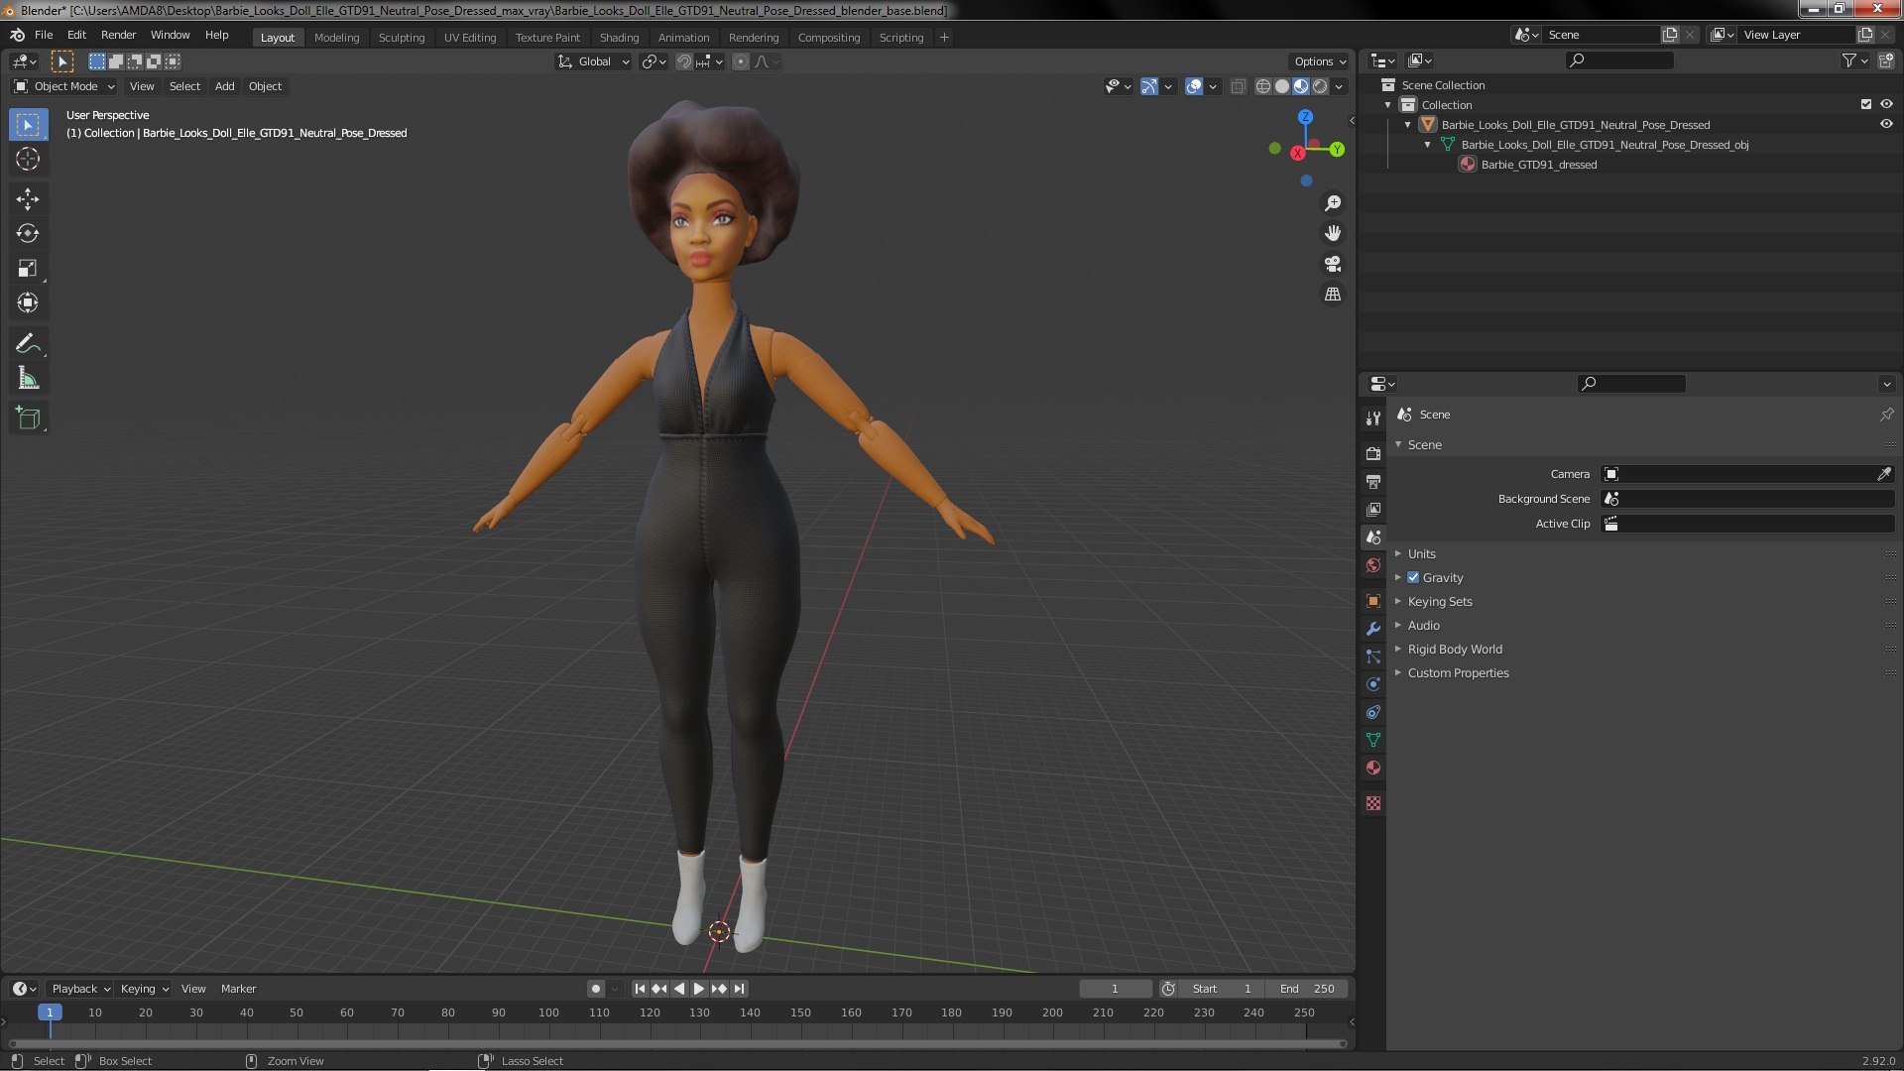The width and height of the screenshot is (1904, 1071).
Task: Open the Object Data mesh properties tab
Action: click(1373, 740)
